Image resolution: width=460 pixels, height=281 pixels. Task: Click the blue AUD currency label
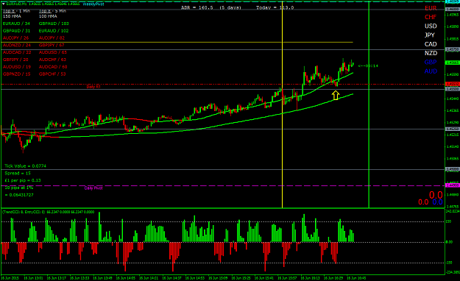pyautogui.click(x=431, y=71)
